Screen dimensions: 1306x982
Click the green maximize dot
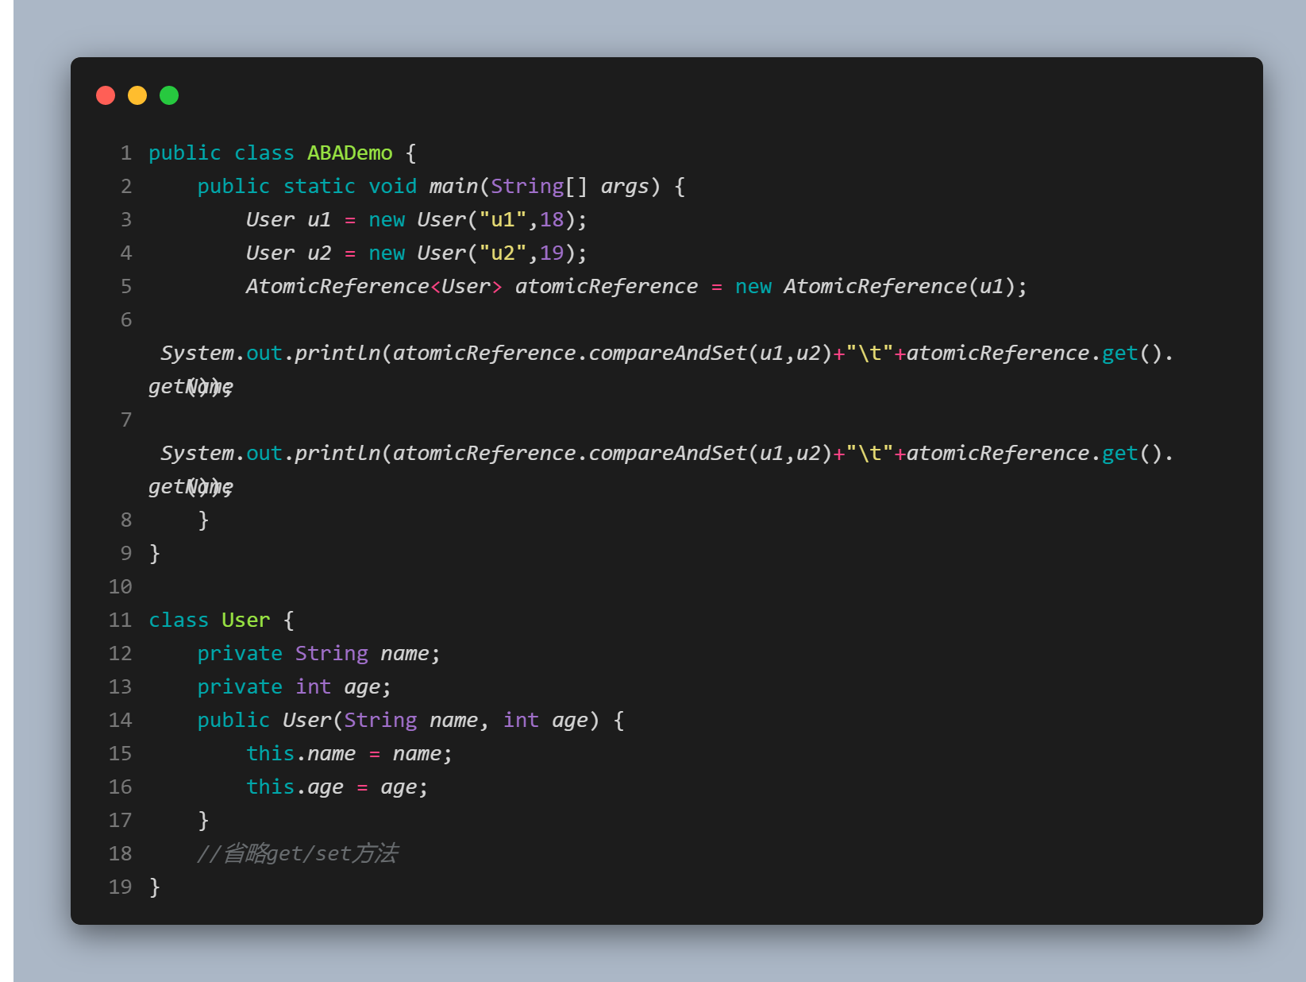(x=169, y=95)
